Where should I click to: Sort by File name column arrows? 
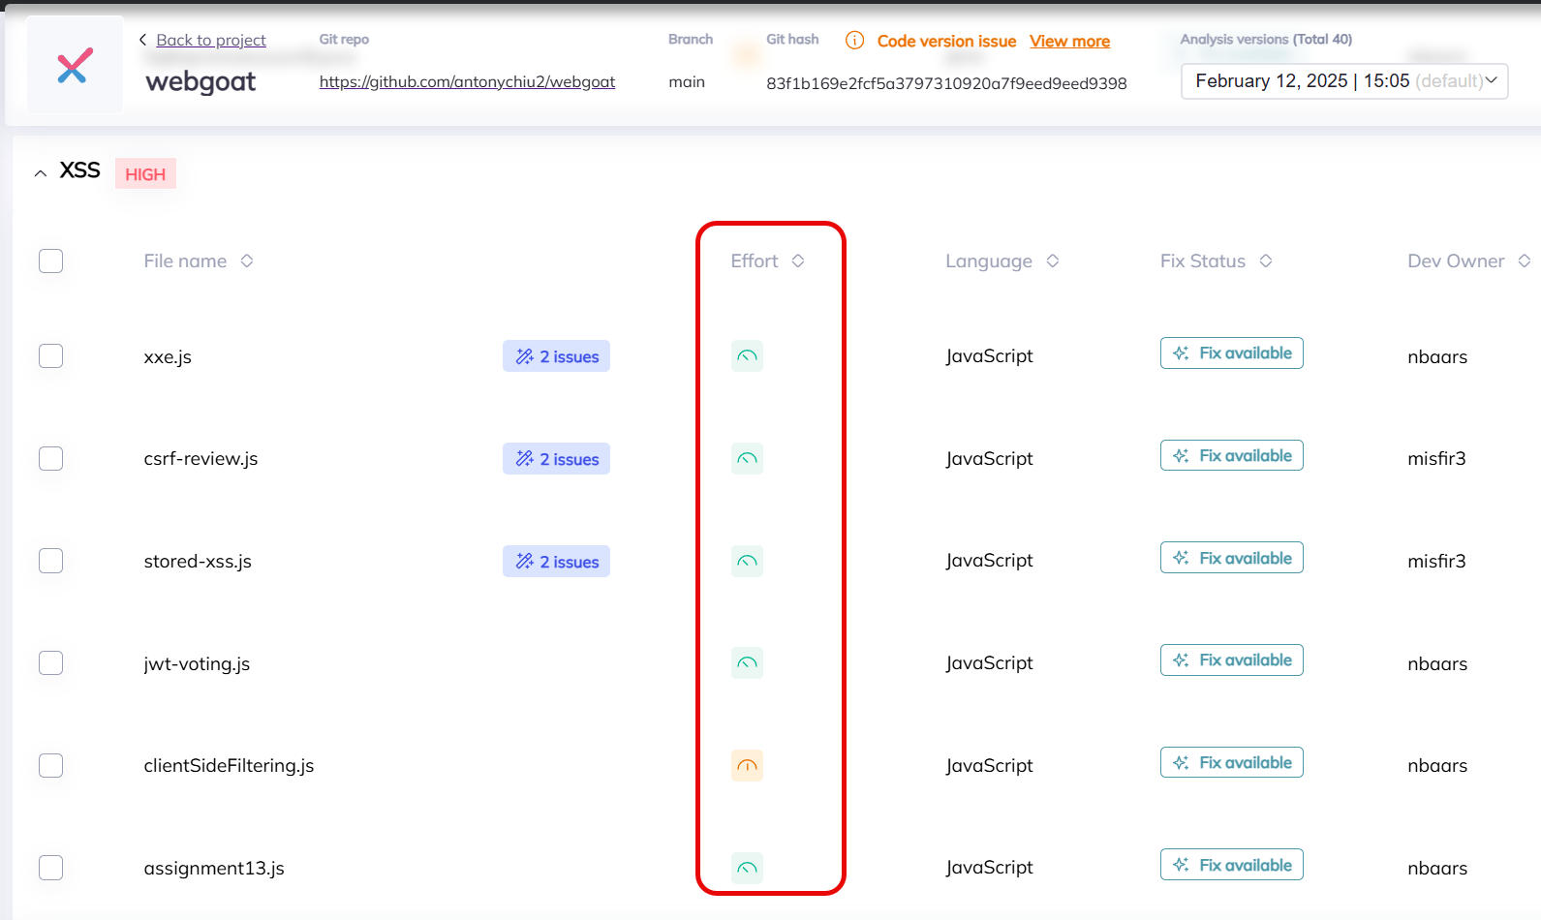click(x=247, y=261)
